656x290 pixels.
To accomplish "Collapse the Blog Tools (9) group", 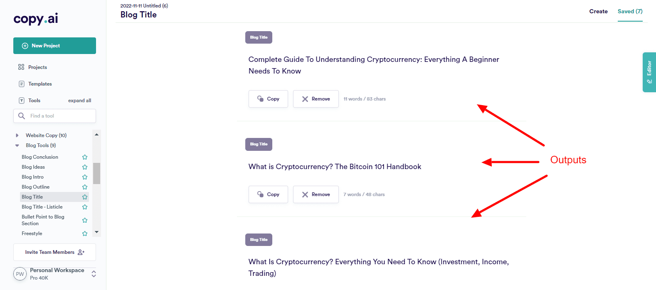I will (x=17, y=145).
